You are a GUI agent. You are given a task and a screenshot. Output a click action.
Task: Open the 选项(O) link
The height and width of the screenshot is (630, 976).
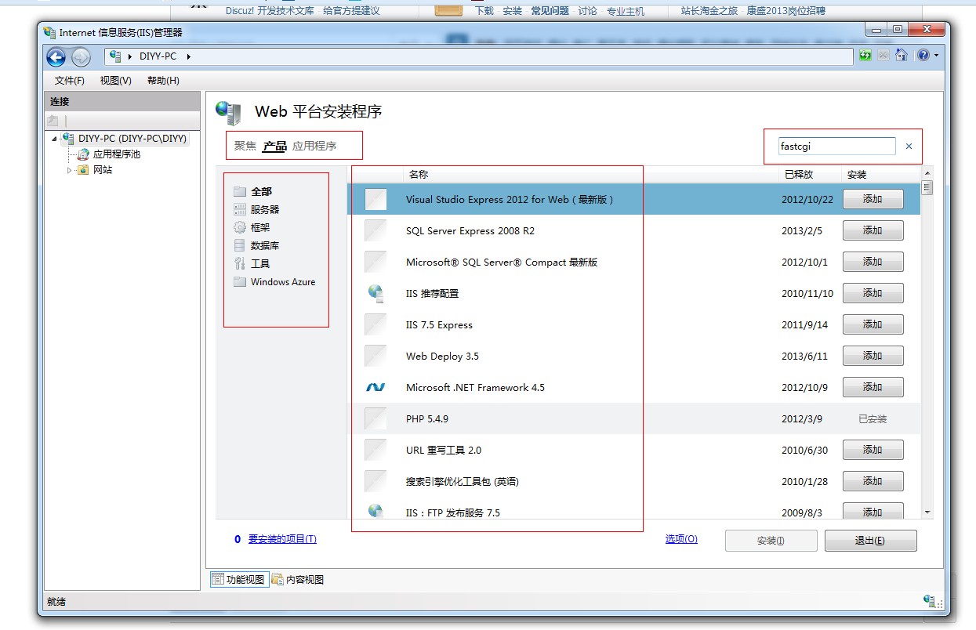click(681, 539)
